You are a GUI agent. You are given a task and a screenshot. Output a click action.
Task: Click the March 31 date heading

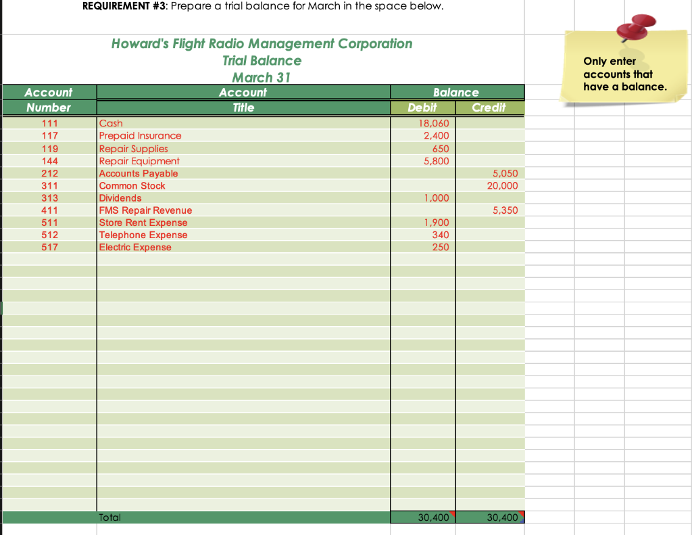[262, 76]
